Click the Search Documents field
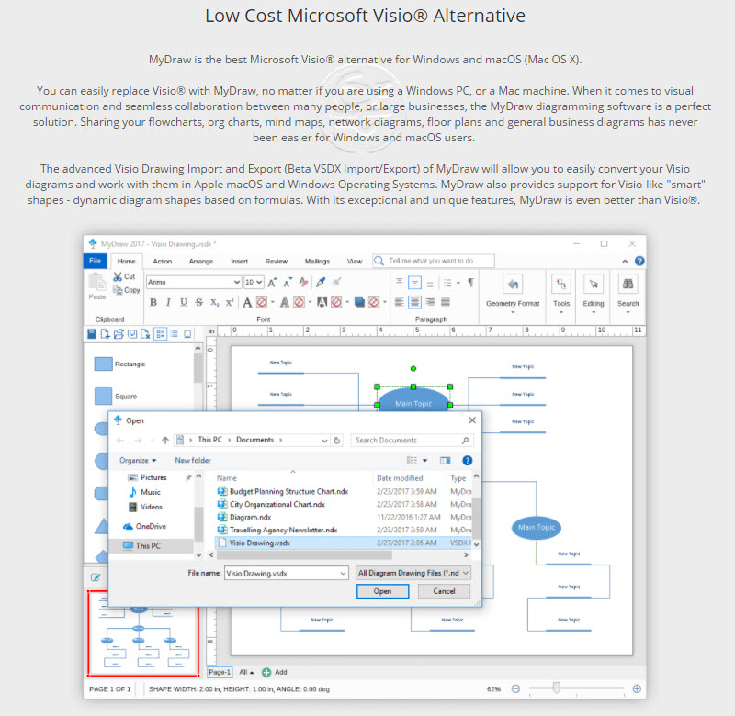 412,441
